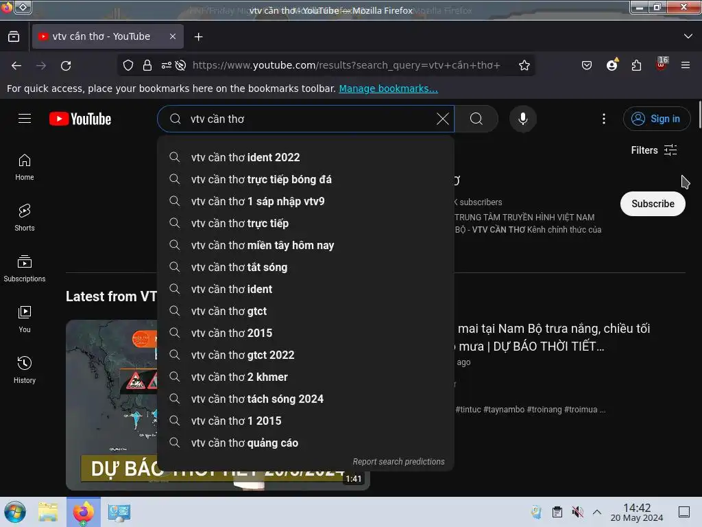Image resolution: width=702 pixels, height=527 pixels.
Task: Choose suggestion 'vtv cần thơ 2 khmer'
Action: coord(306,377)
